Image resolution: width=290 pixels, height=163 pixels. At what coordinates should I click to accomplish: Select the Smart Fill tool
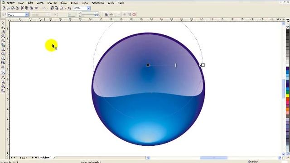[3, 45]
